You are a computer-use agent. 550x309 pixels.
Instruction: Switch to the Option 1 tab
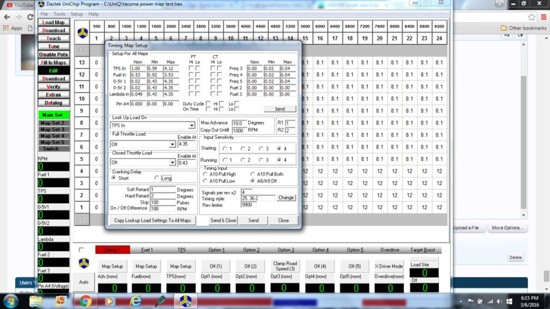[216, 250]
